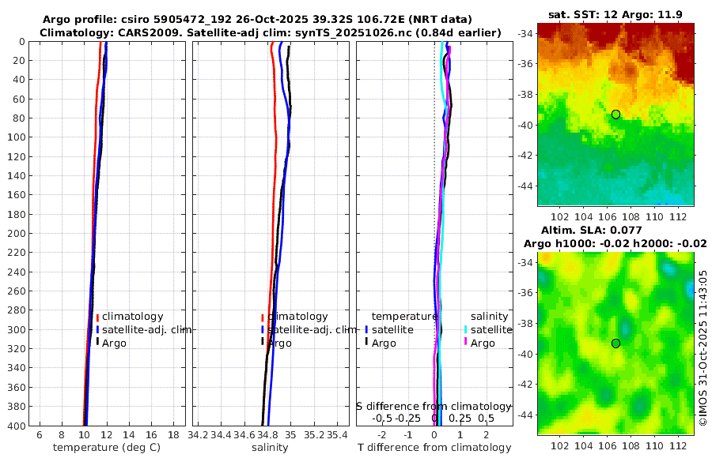Click the Climatology CARS2009 subtitle line
Screen dimensions: 712x458
pyautogui.click(x=271, y=32)
